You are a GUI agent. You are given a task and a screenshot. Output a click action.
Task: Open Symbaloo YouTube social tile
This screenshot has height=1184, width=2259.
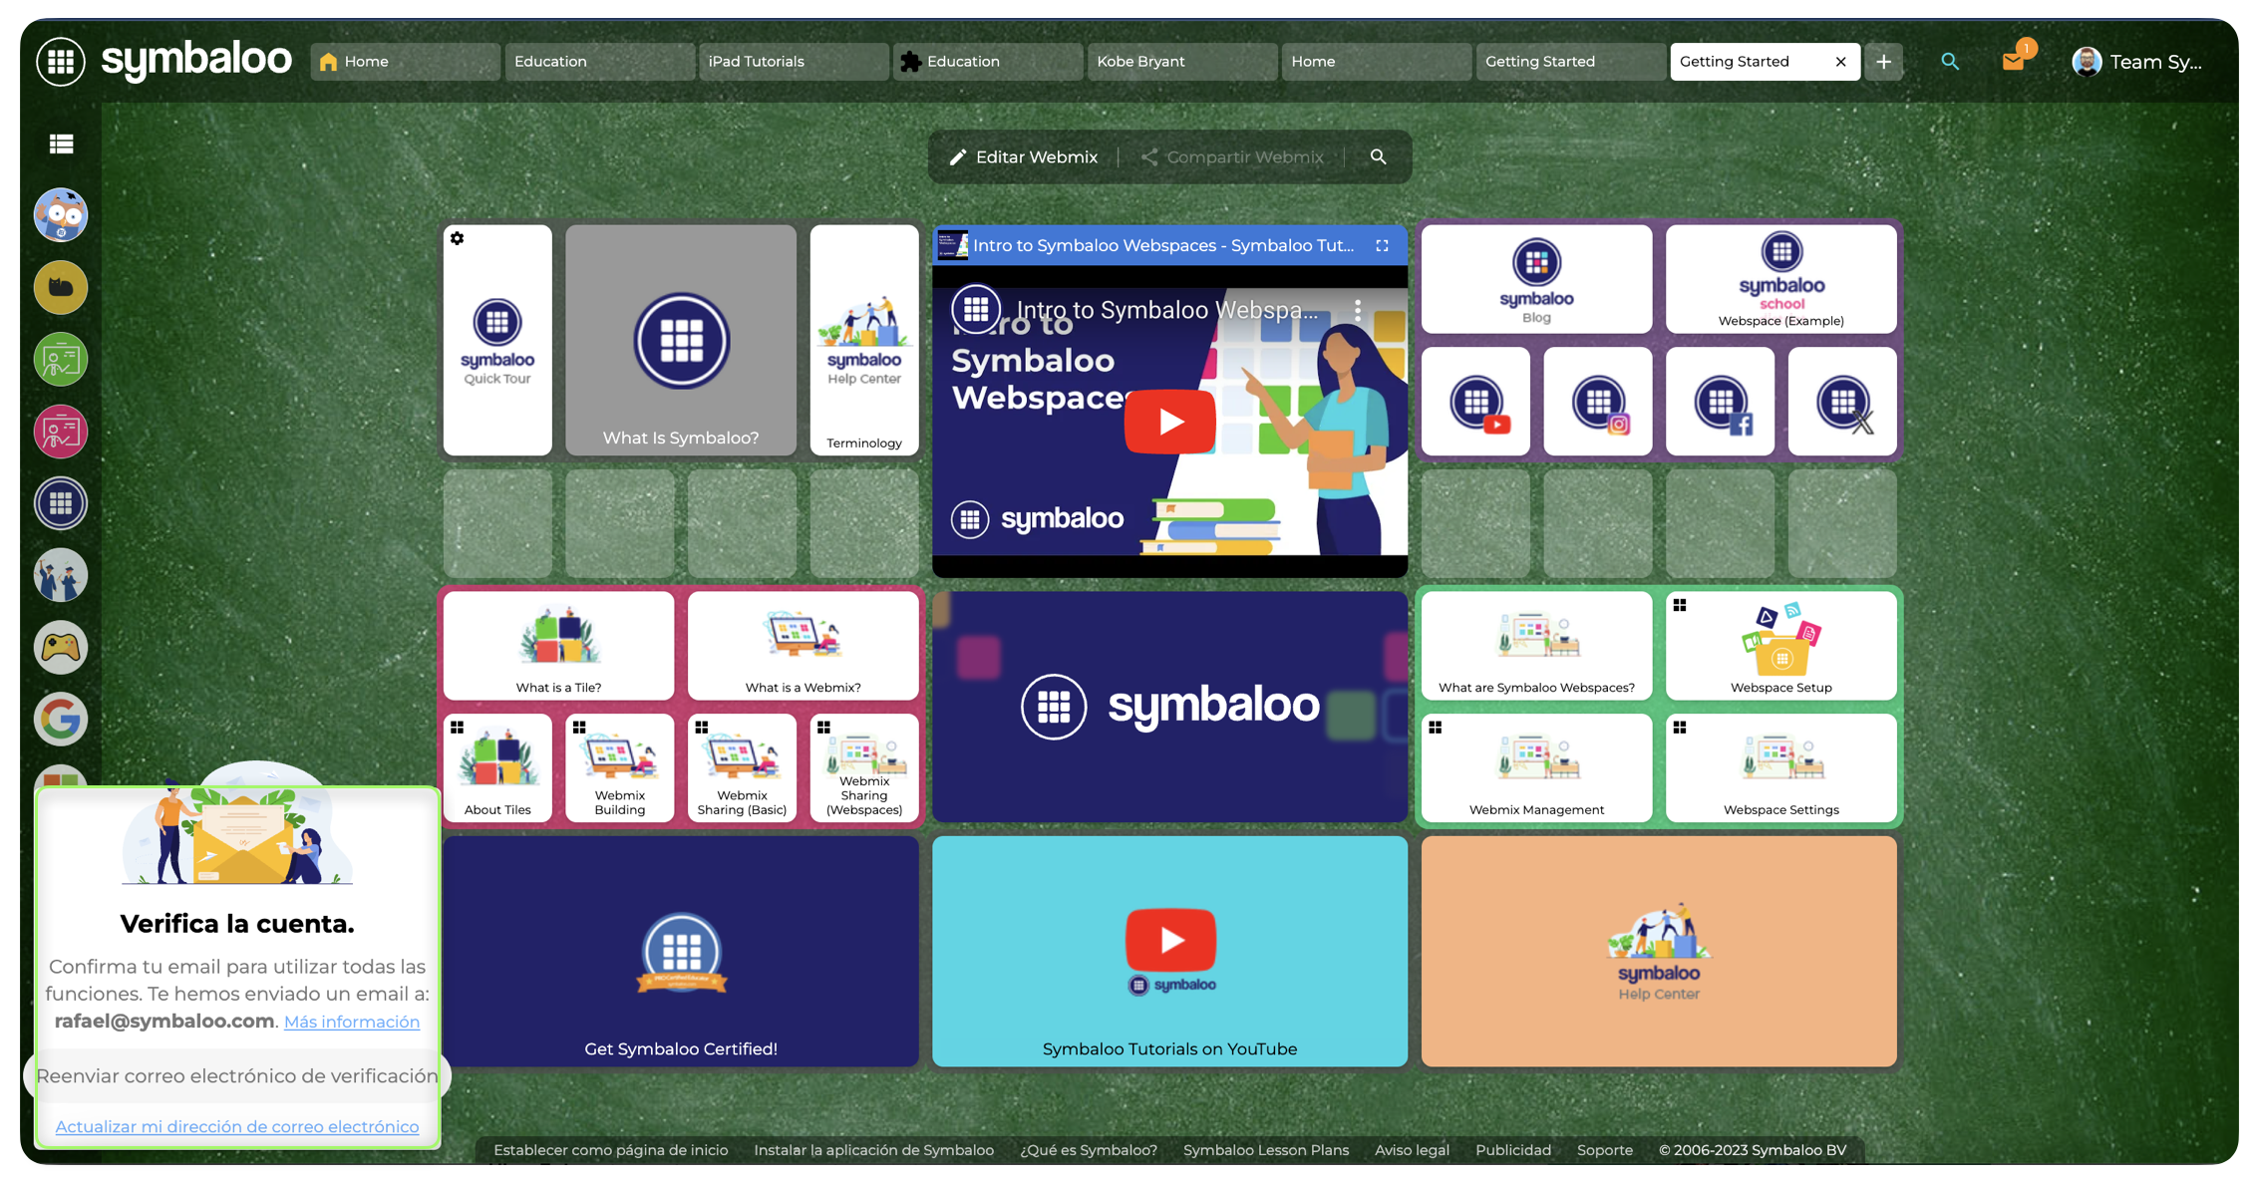pos(1475,402)
